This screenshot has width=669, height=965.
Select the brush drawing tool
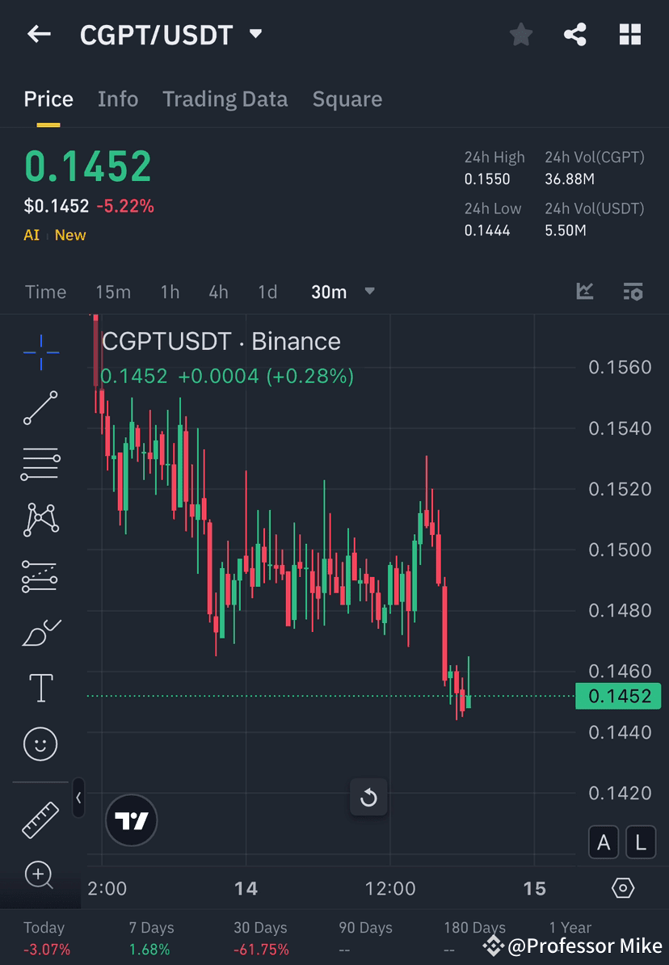(x=40, y=632)
